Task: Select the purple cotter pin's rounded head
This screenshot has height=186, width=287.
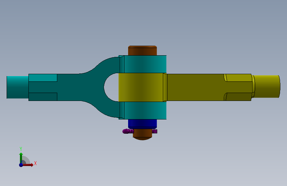Action: (126, 131)
